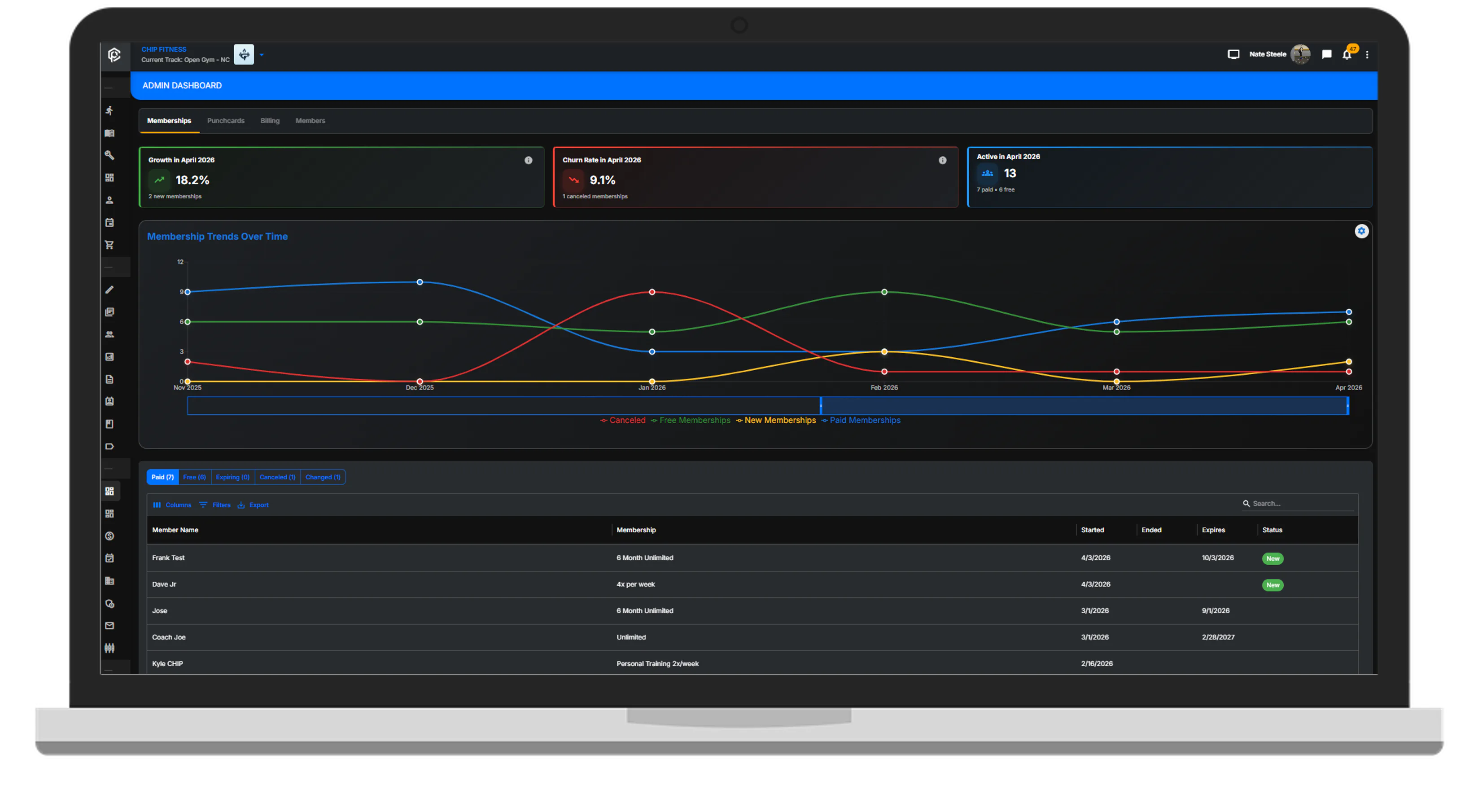Click the envelope mail sidebar icon

click(x=109, y=626)
